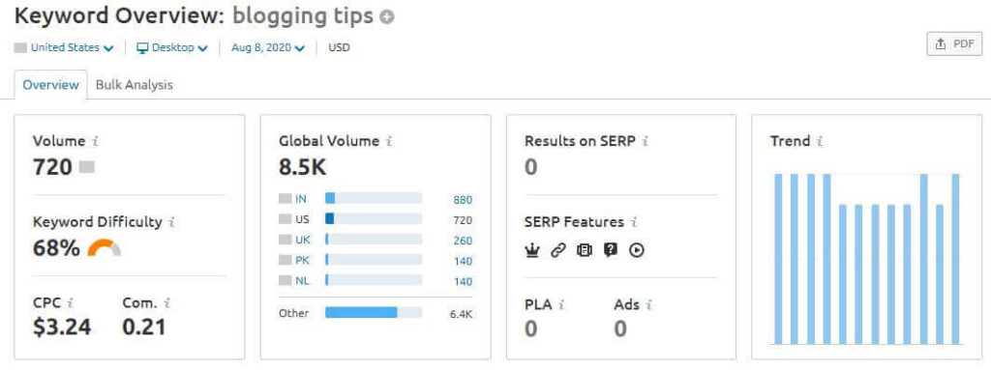The image size is (991, 370).
Task: Click the plus icon beside blogging tips
Action: click(x=387, y=17)
